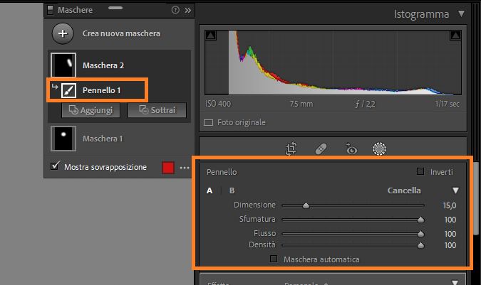Click the f / 2,2 aperture readout
Image resolution: width=481 pixels, height=285 pixels.
pyautogui.click(x=365, y=104)
